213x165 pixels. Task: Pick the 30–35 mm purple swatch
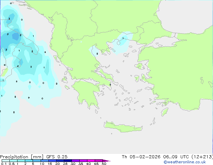(x=76, y=161)
